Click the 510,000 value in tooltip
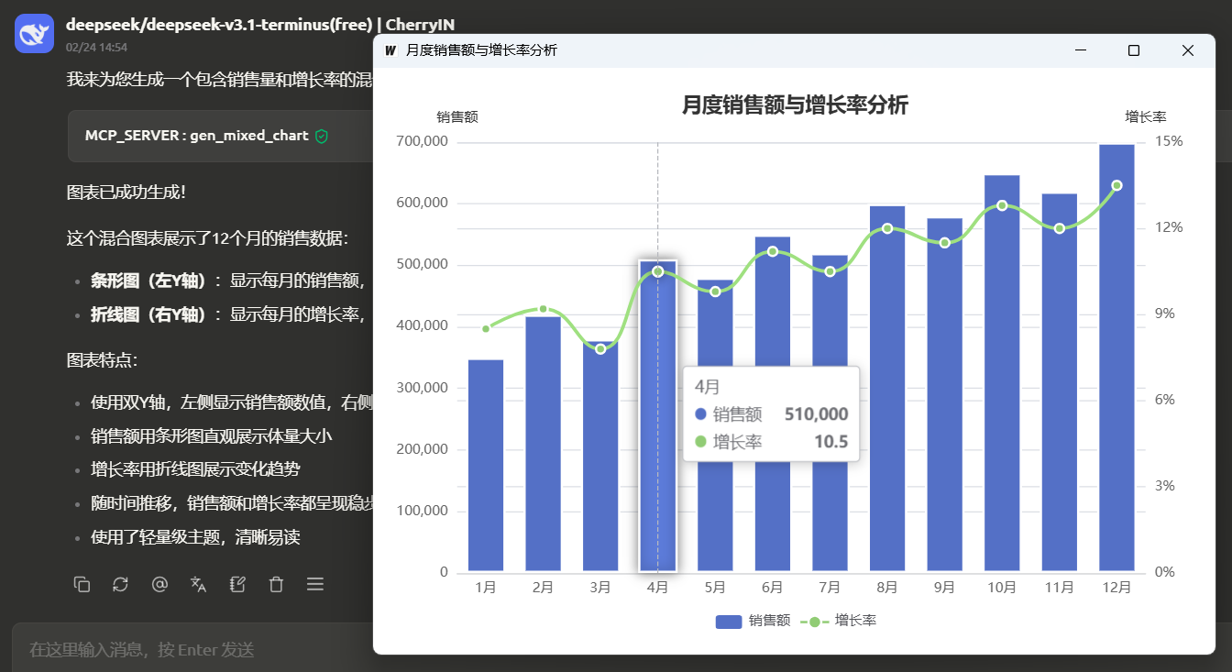 coord(816,414)
